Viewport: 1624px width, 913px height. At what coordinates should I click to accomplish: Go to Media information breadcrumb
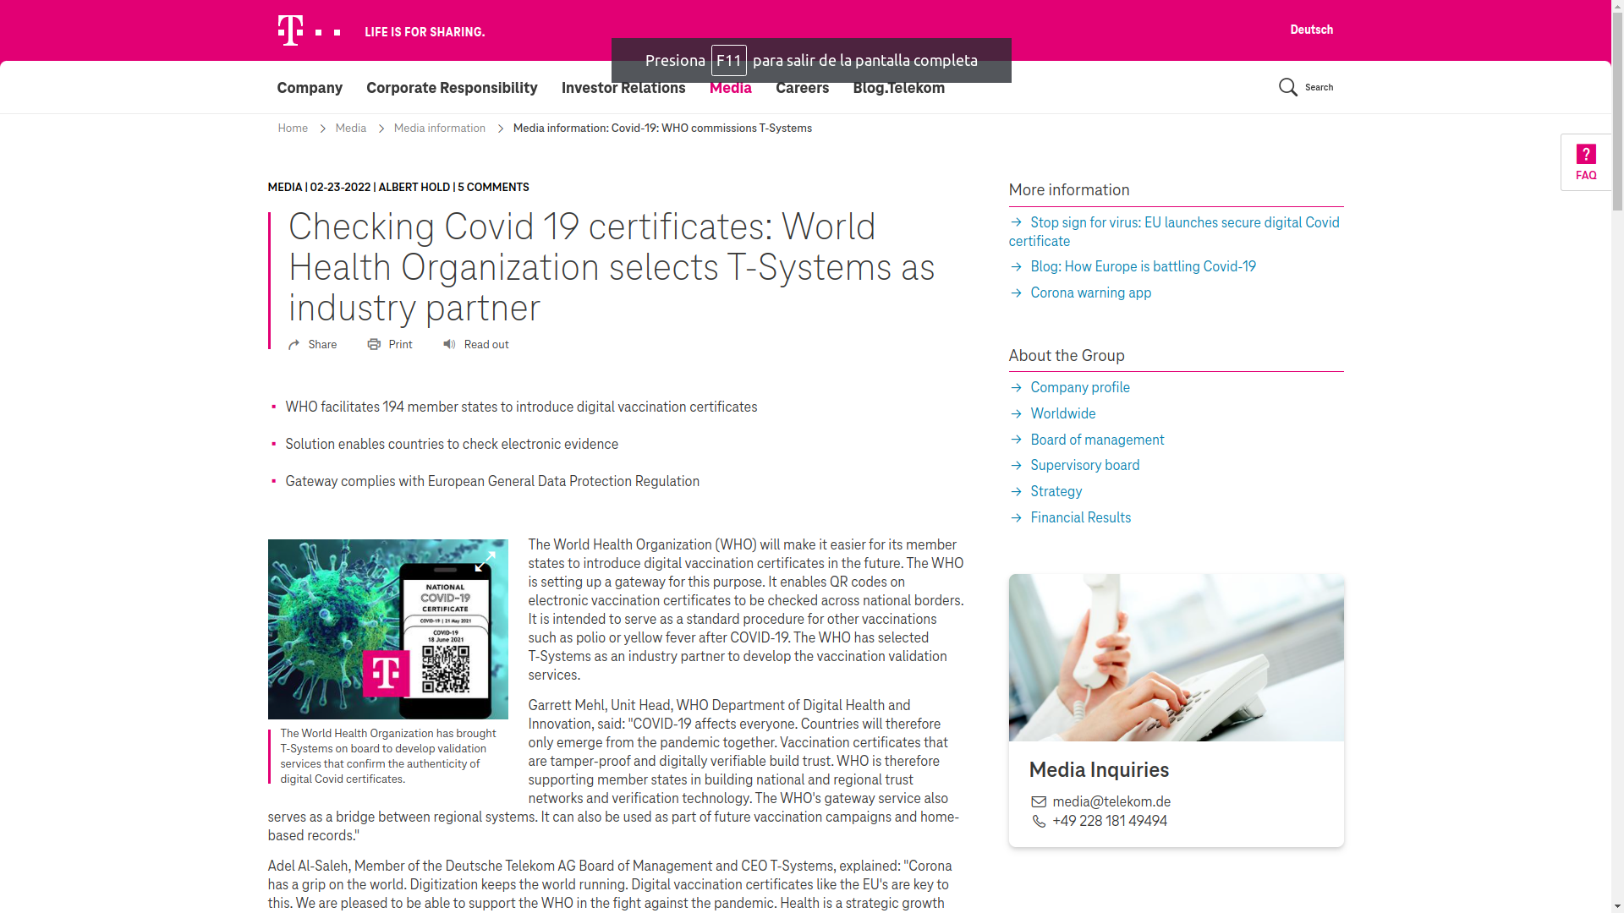tap(439, 128)
